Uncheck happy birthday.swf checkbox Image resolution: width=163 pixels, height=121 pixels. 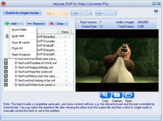coord(6,67)
